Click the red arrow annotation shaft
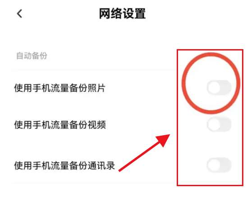This screenshot has height=197, width=247. [x=139, y=156]
